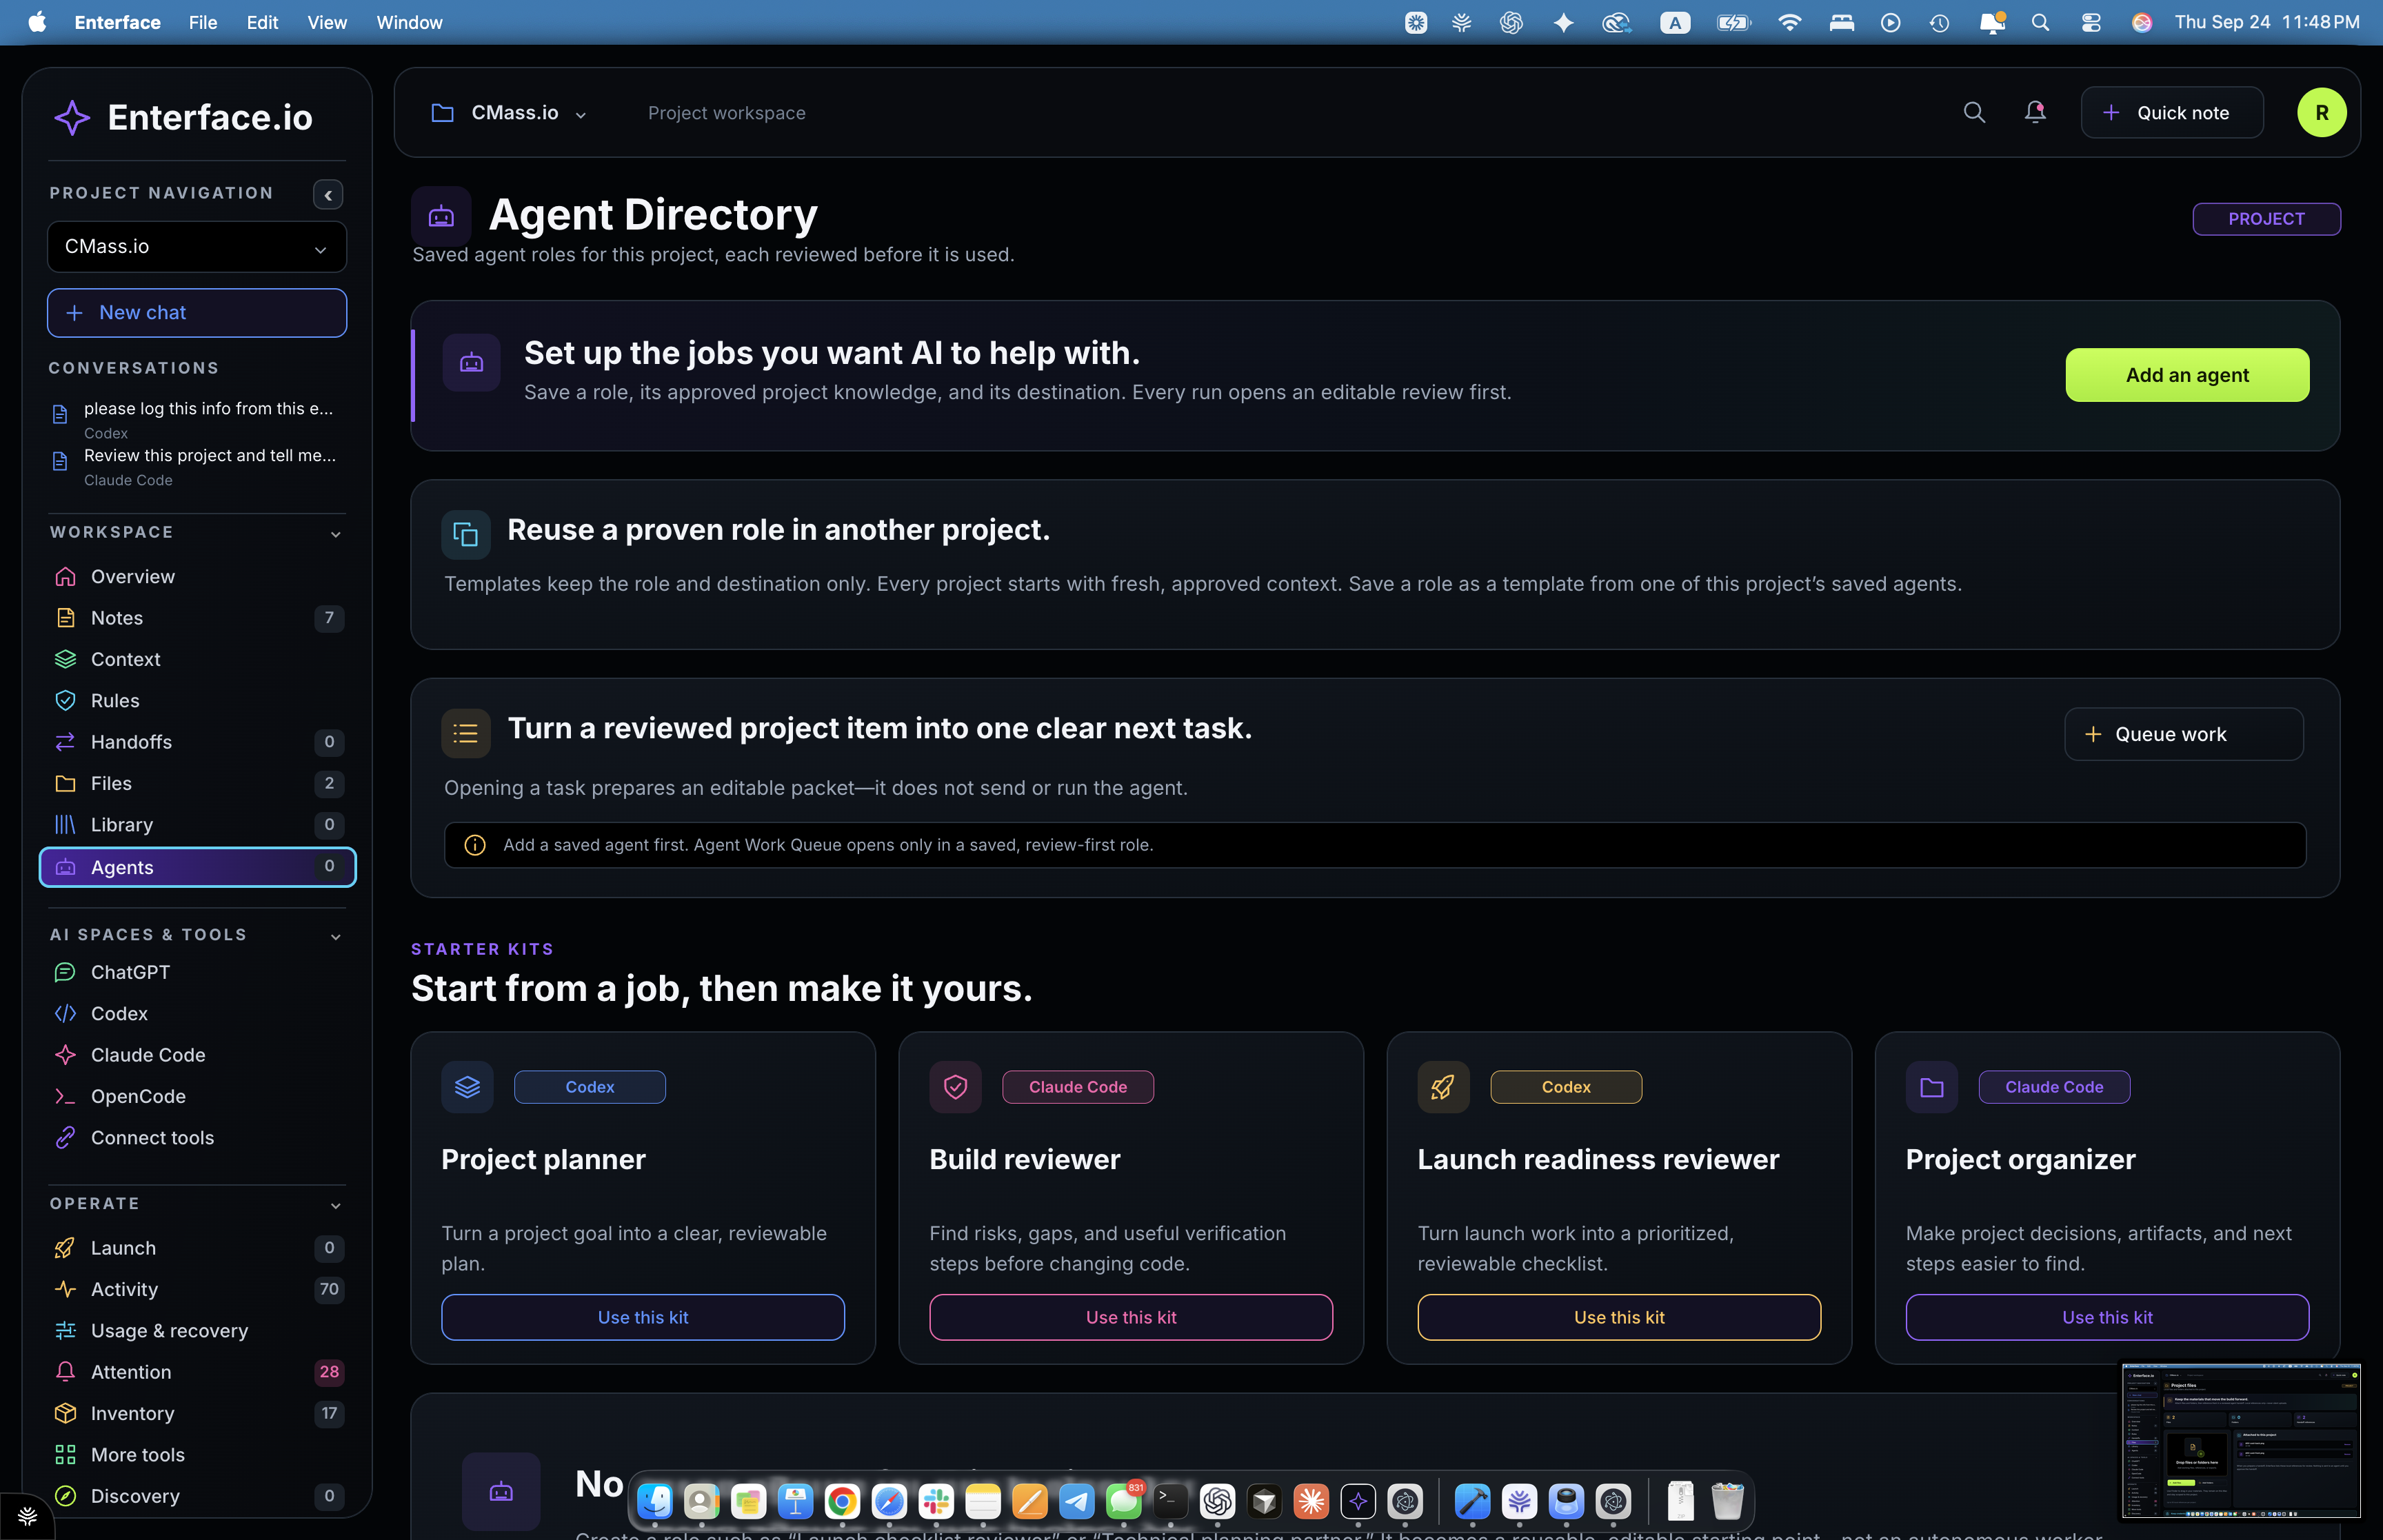Create a Quick note

(2171, 113)
